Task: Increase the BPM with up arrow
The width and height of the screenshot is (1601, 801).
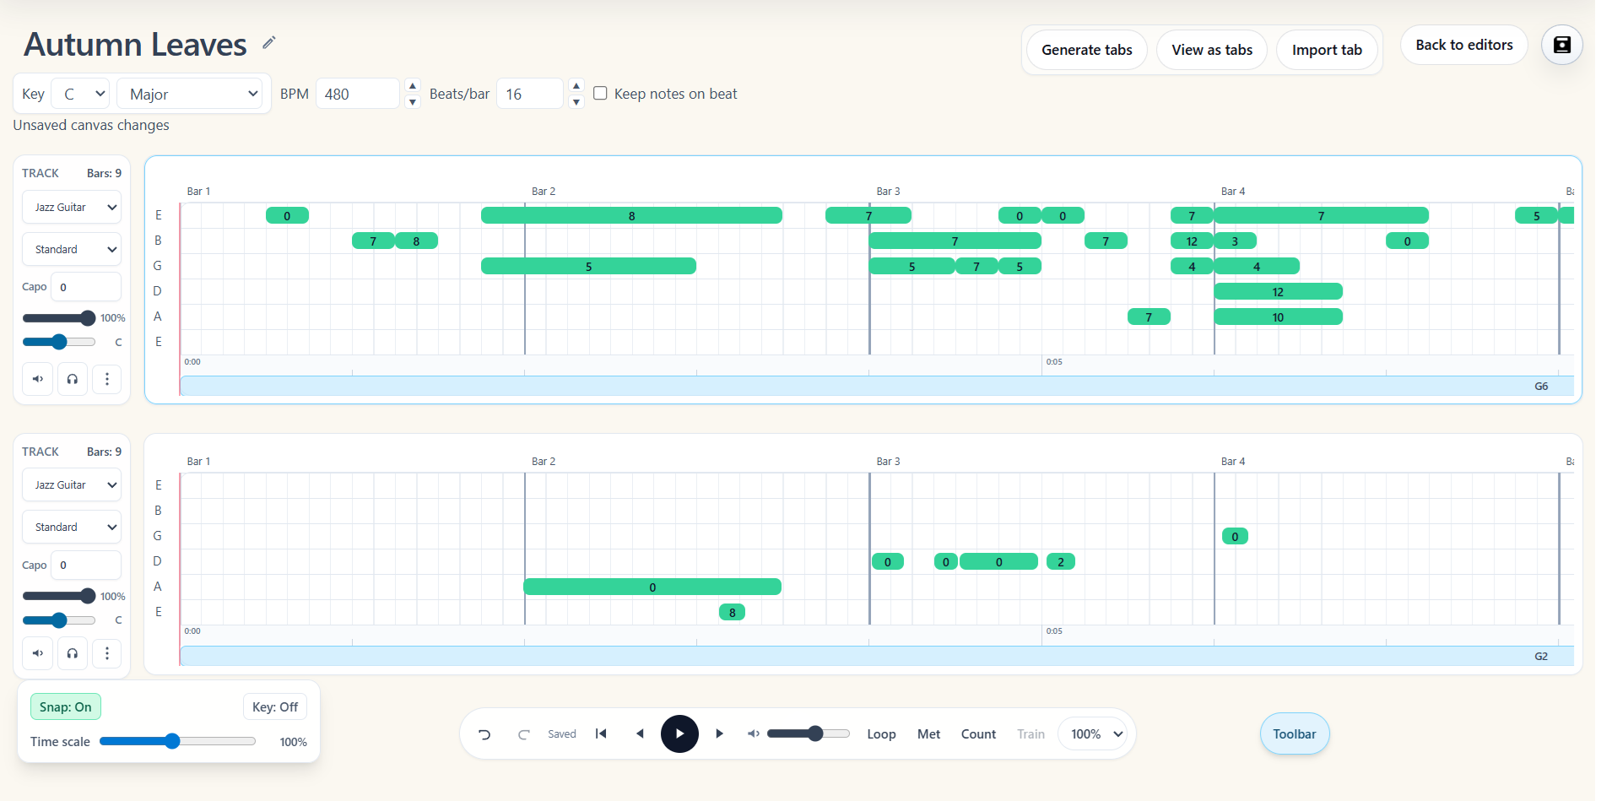Action: click(413, 85)
